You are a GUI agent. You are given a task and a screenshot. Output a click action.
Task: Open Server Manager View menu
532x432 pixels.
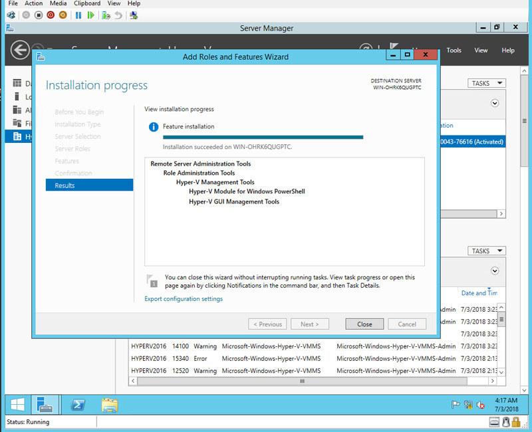pyautogui.click(x=481, y=51)
